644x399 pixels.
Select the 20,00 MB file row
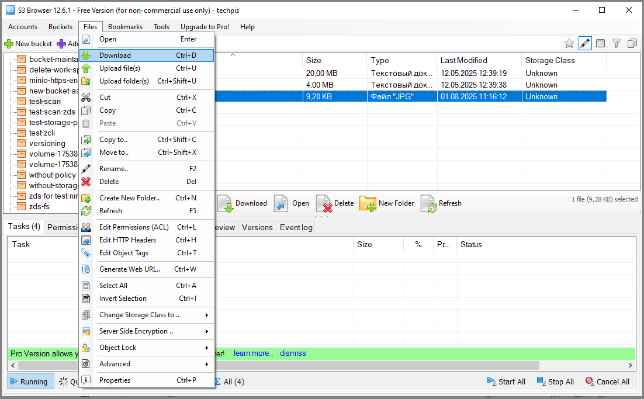(411, 73)
